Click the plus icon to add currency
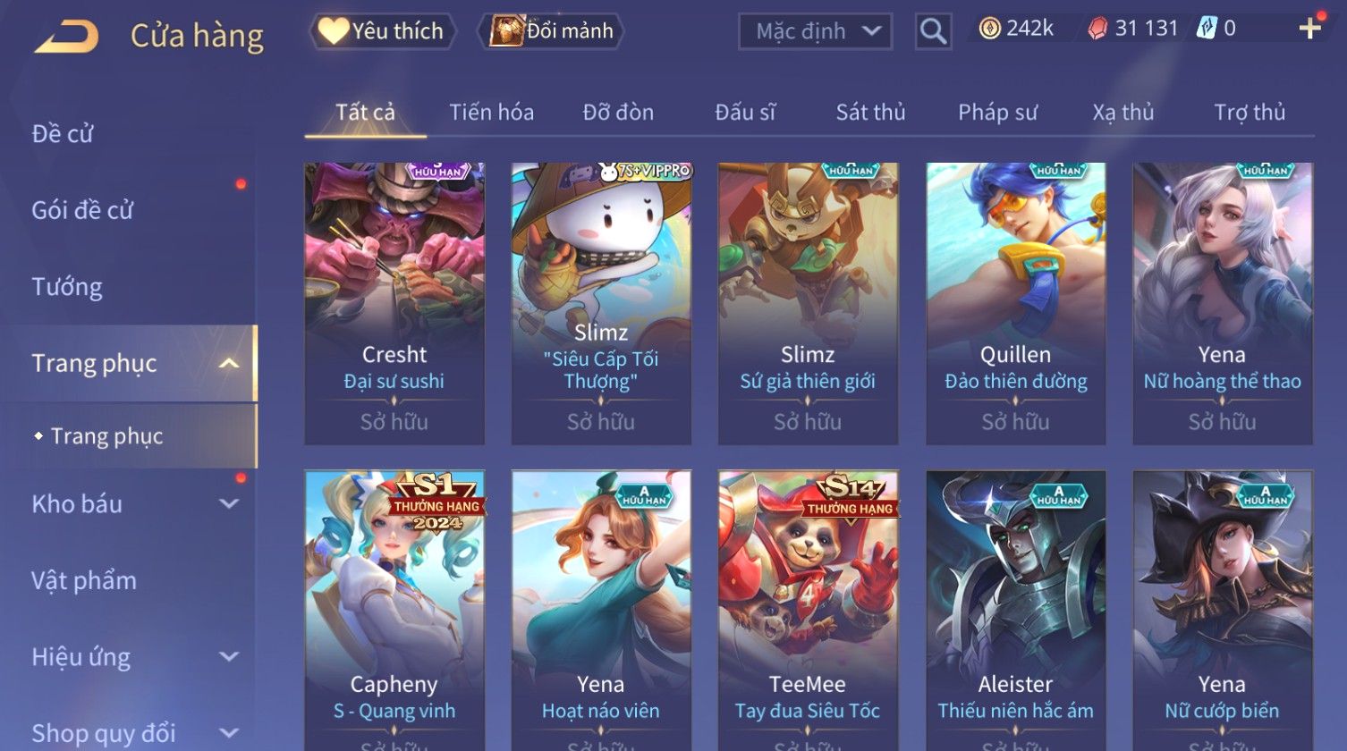The height and width of the screenshot is (751, 1347). [1309, 29]
